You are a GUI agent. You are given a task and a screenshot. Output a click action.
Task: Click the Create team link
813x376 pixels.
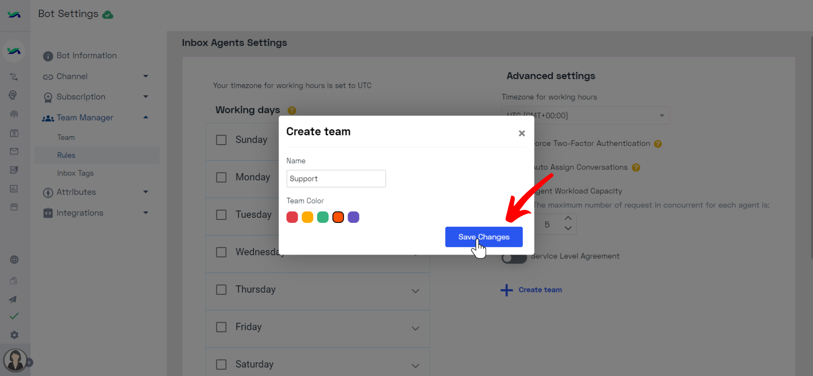click(540, 290)
